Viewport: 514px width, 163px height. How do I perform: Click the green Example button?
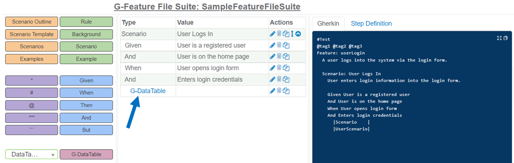86,59
